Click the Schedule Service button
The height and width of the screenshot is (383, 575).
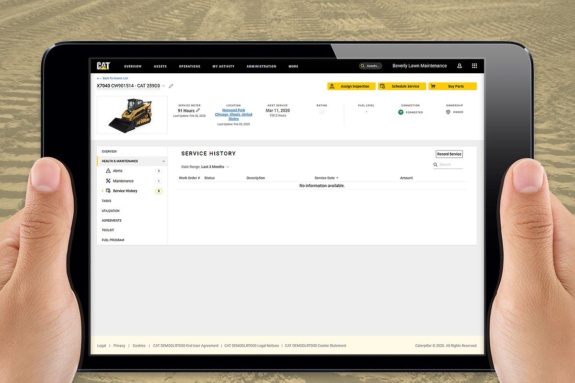point(402,87)
